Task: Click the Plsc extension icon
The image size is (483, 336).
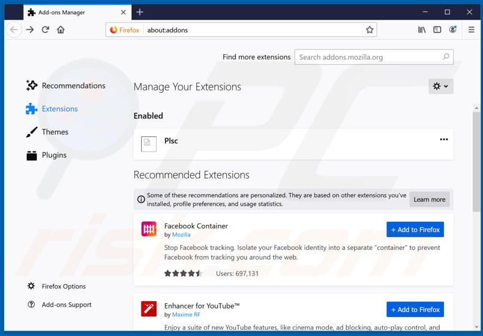Action: pos(149,144)
